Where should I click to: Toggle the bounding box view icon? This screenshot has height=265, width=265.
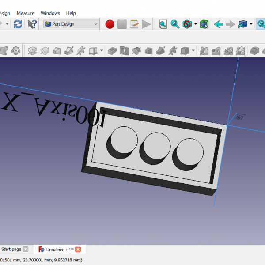point(204,24)
